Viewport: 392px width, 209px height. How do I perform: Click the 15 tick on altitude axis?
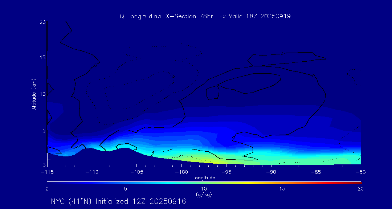tap(42, 58)
